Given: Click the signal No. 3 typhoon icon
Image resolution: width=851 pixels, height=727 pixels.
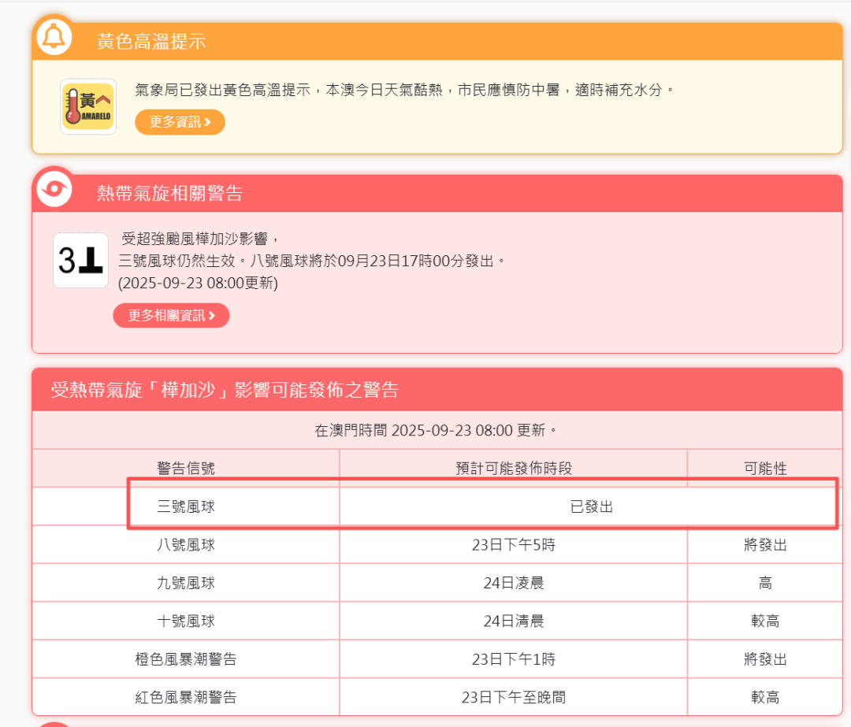Looking at the screenshot, I should click(80, 261).
